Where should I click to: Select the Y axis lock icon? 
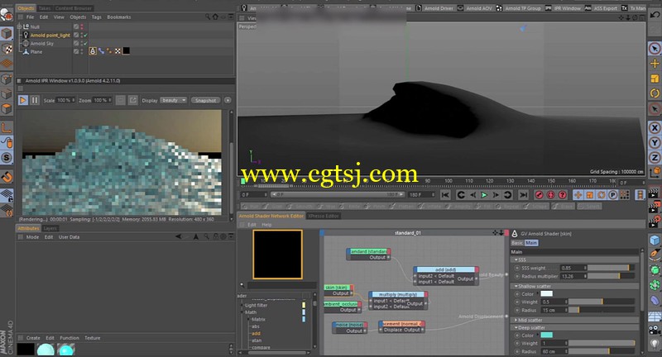point(655,143)
